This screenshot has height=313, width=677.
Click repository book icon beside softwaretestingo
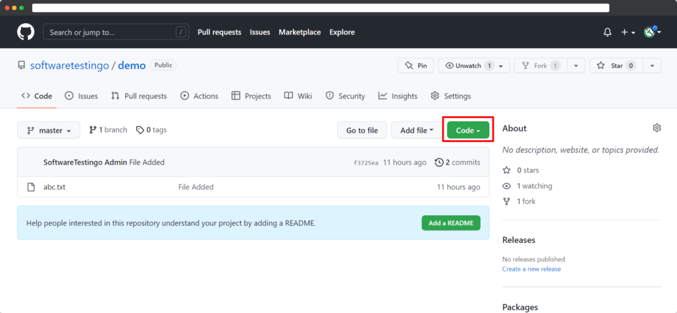[x=21, y=65]
